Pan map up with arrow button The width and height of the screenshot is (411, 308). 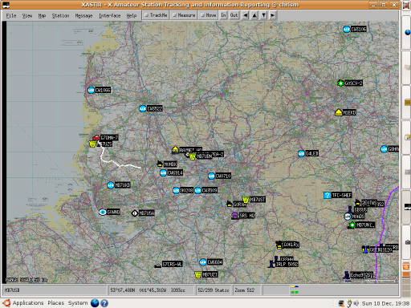pos(254,15)
